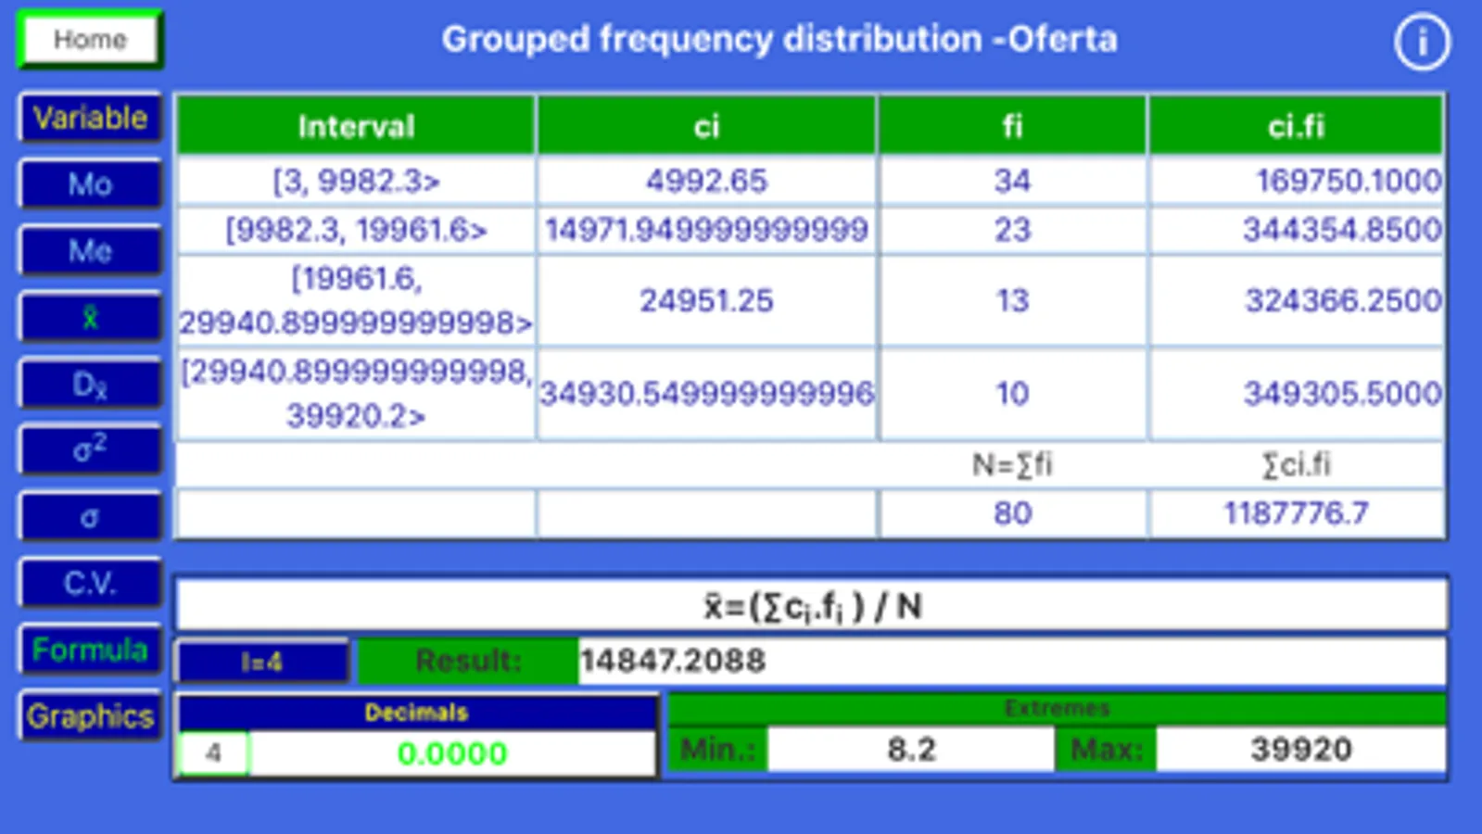Screen dimensions: 1482x834
Task: Select the Dx̄ mean deviation button
Action: [x=90, y=384]
